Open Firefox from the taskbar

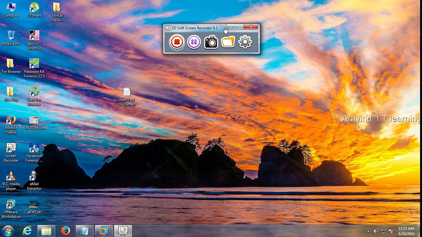(65, 231)
